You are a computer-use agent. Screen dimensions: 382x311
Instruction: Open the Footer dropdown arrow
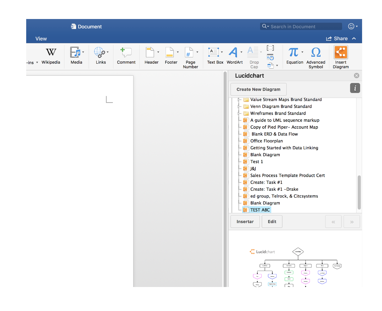(178, 52)
